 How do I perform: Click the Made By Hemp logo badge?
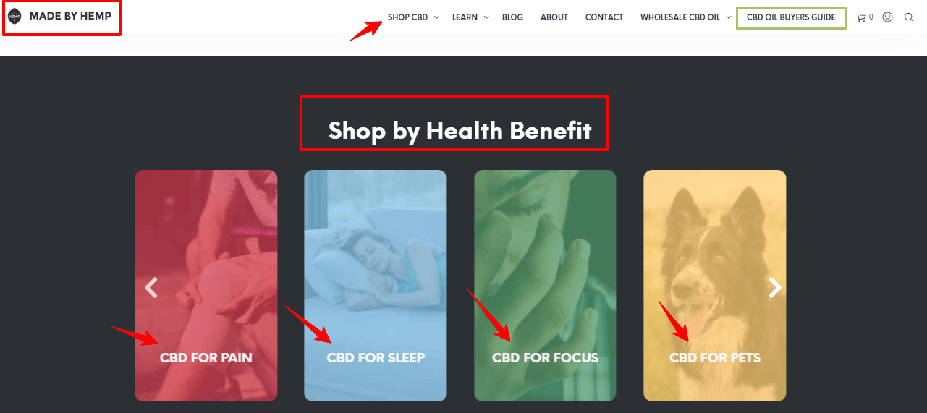coord(14,16)
